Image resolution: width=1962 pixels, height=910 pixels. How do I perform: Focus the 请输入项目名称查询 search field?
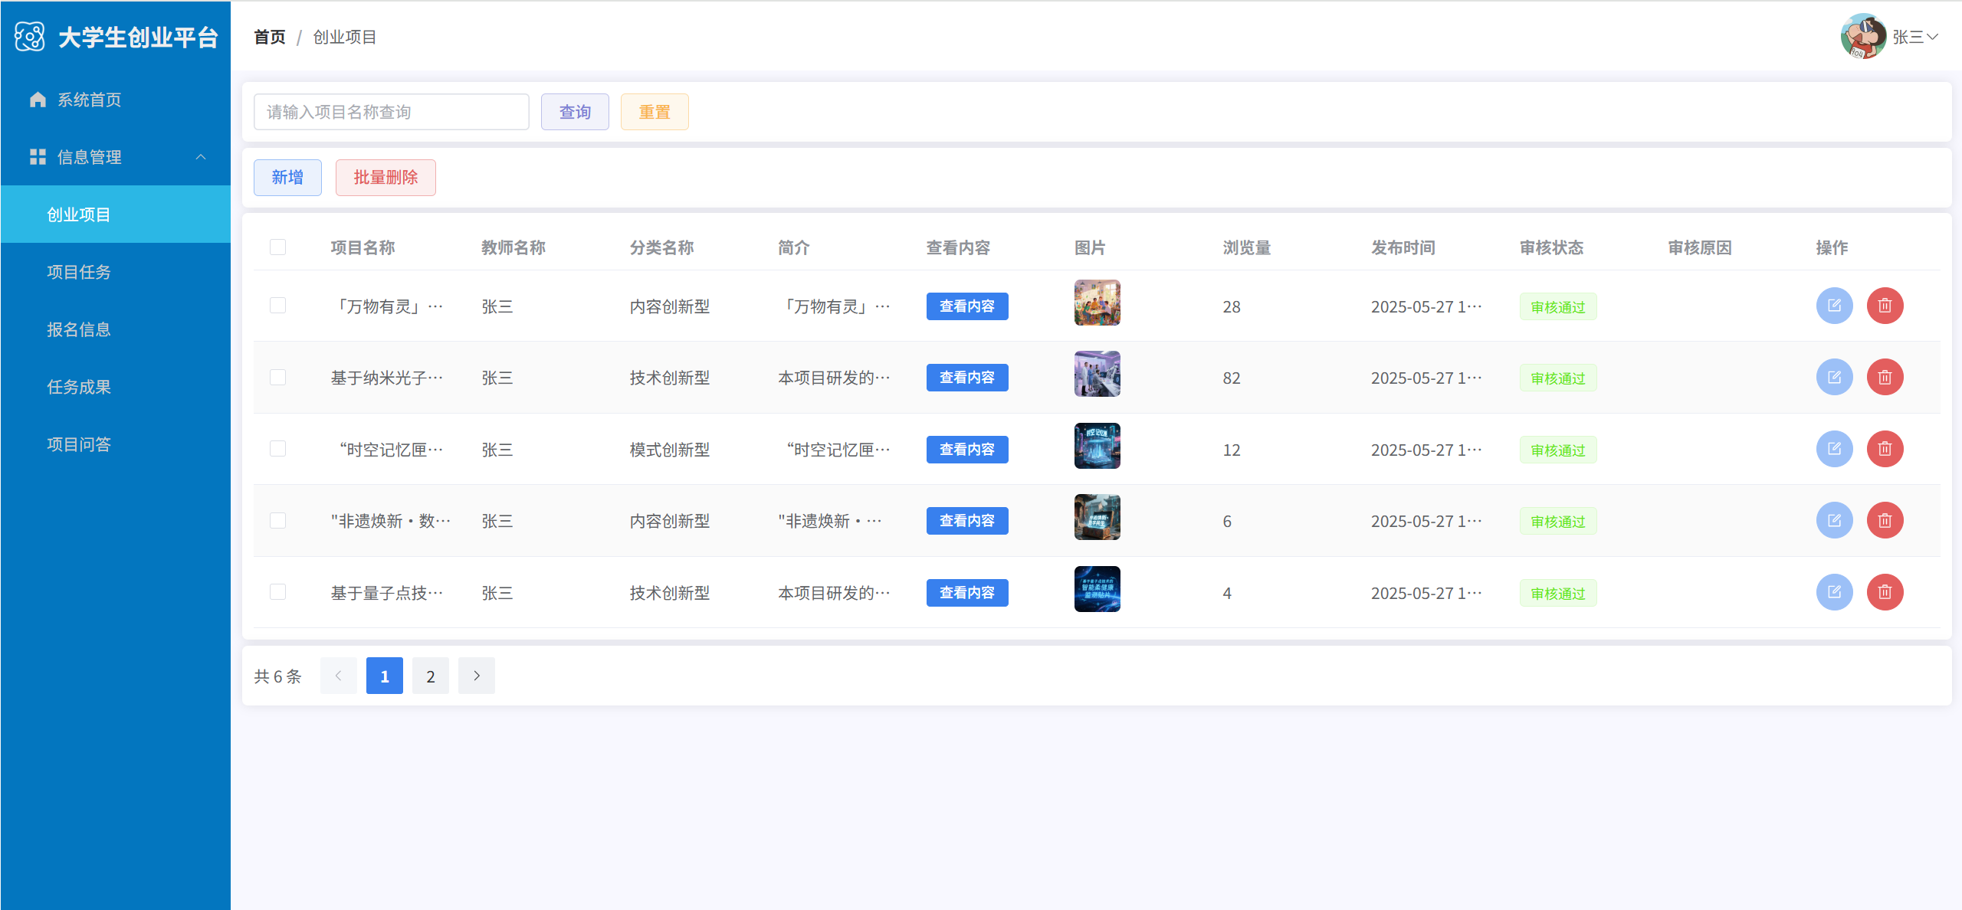[391, 112]
